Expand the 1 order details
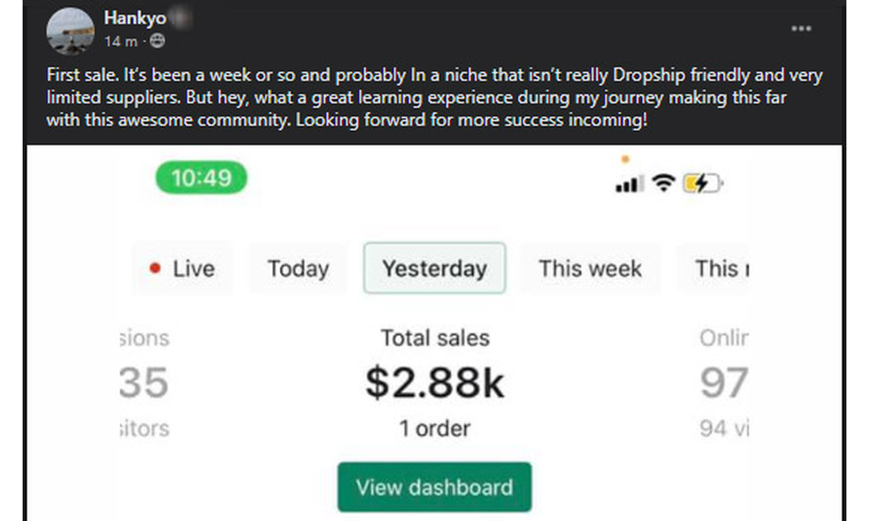869x521 pixels. pyautogui.click(x=434, y=428)
